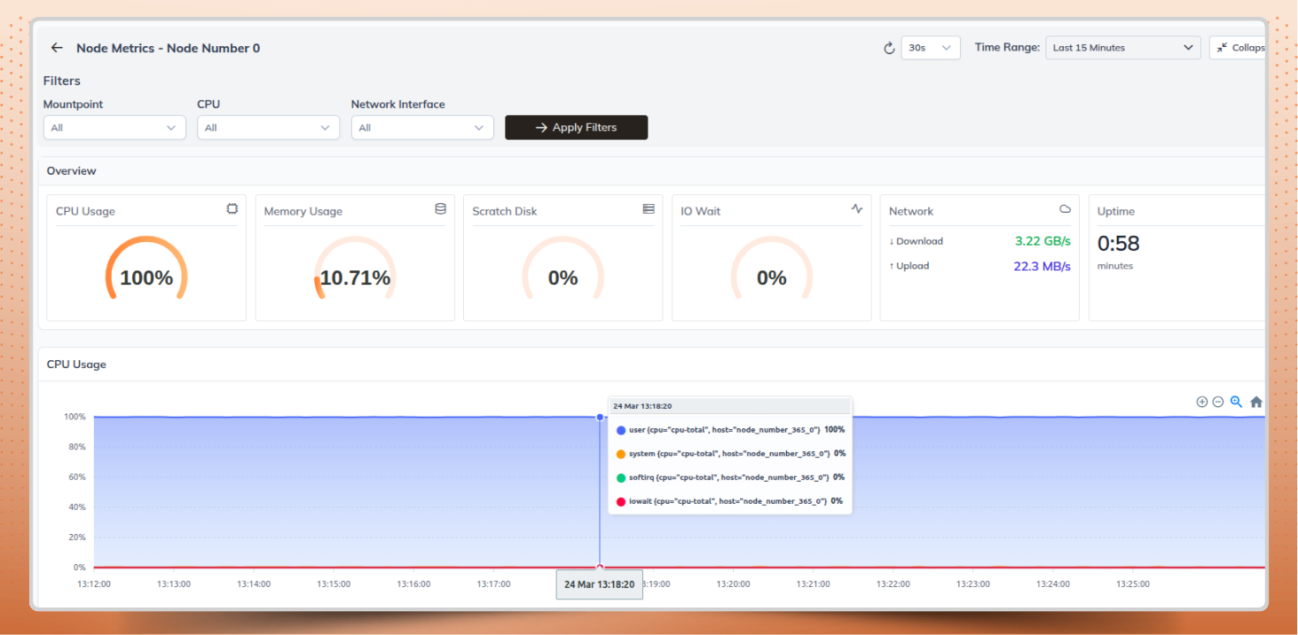Click the back arrow beside Node Metrics title
Viewport: 1298px width, 635px height.
pos(57,48)
